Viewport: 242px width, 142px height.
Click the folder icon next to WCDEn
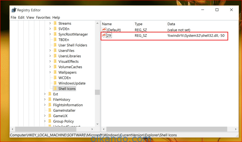[x=55, y=78]
